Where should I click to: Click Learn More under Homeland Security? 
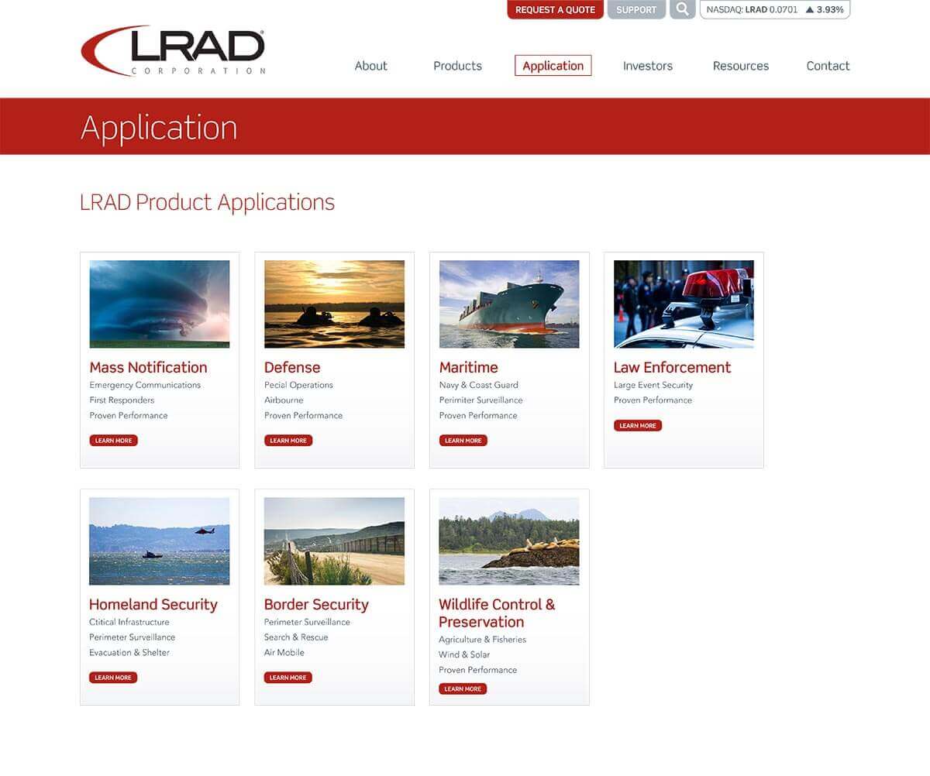click(113, 678)
